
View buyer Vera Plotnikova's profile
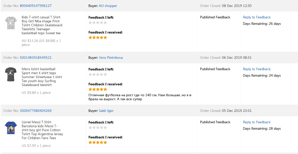point(111,58)
